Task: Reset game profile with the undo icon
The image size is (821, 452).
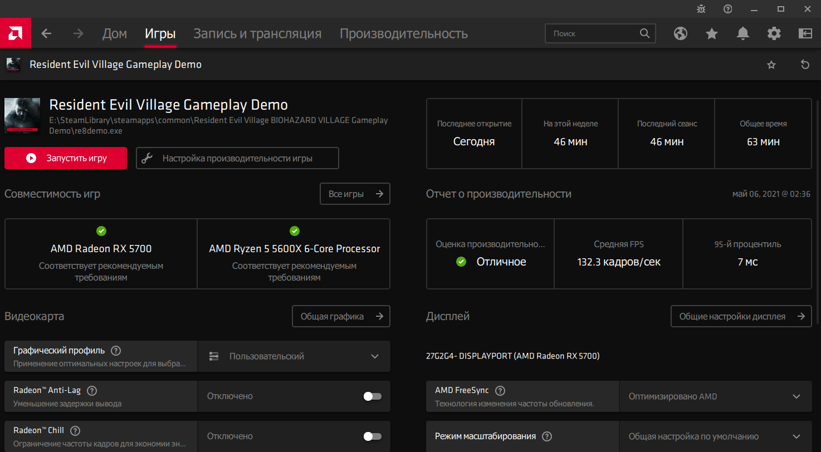Action: pos(805,65)
